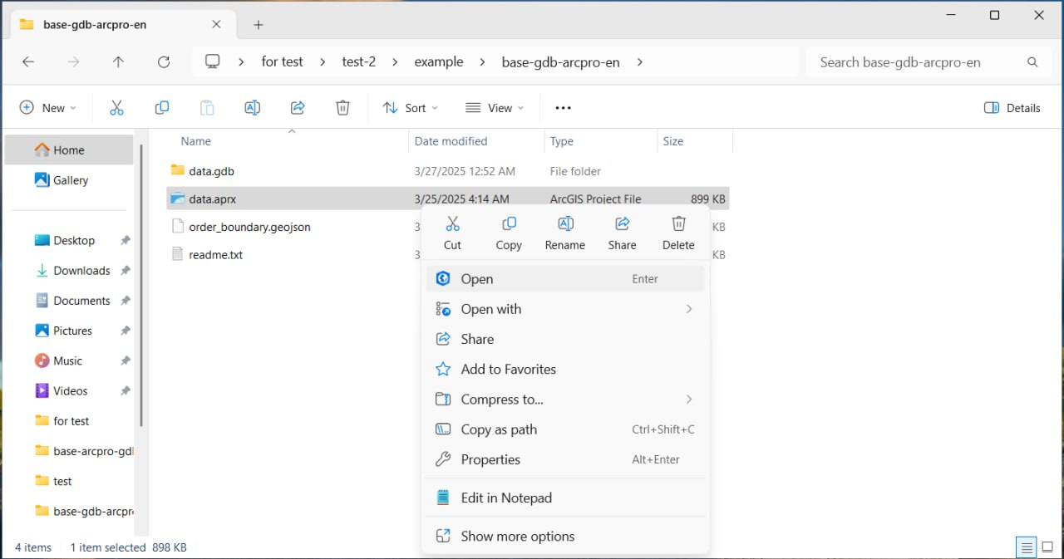Open the View dropdown menu

click(495, 108)
